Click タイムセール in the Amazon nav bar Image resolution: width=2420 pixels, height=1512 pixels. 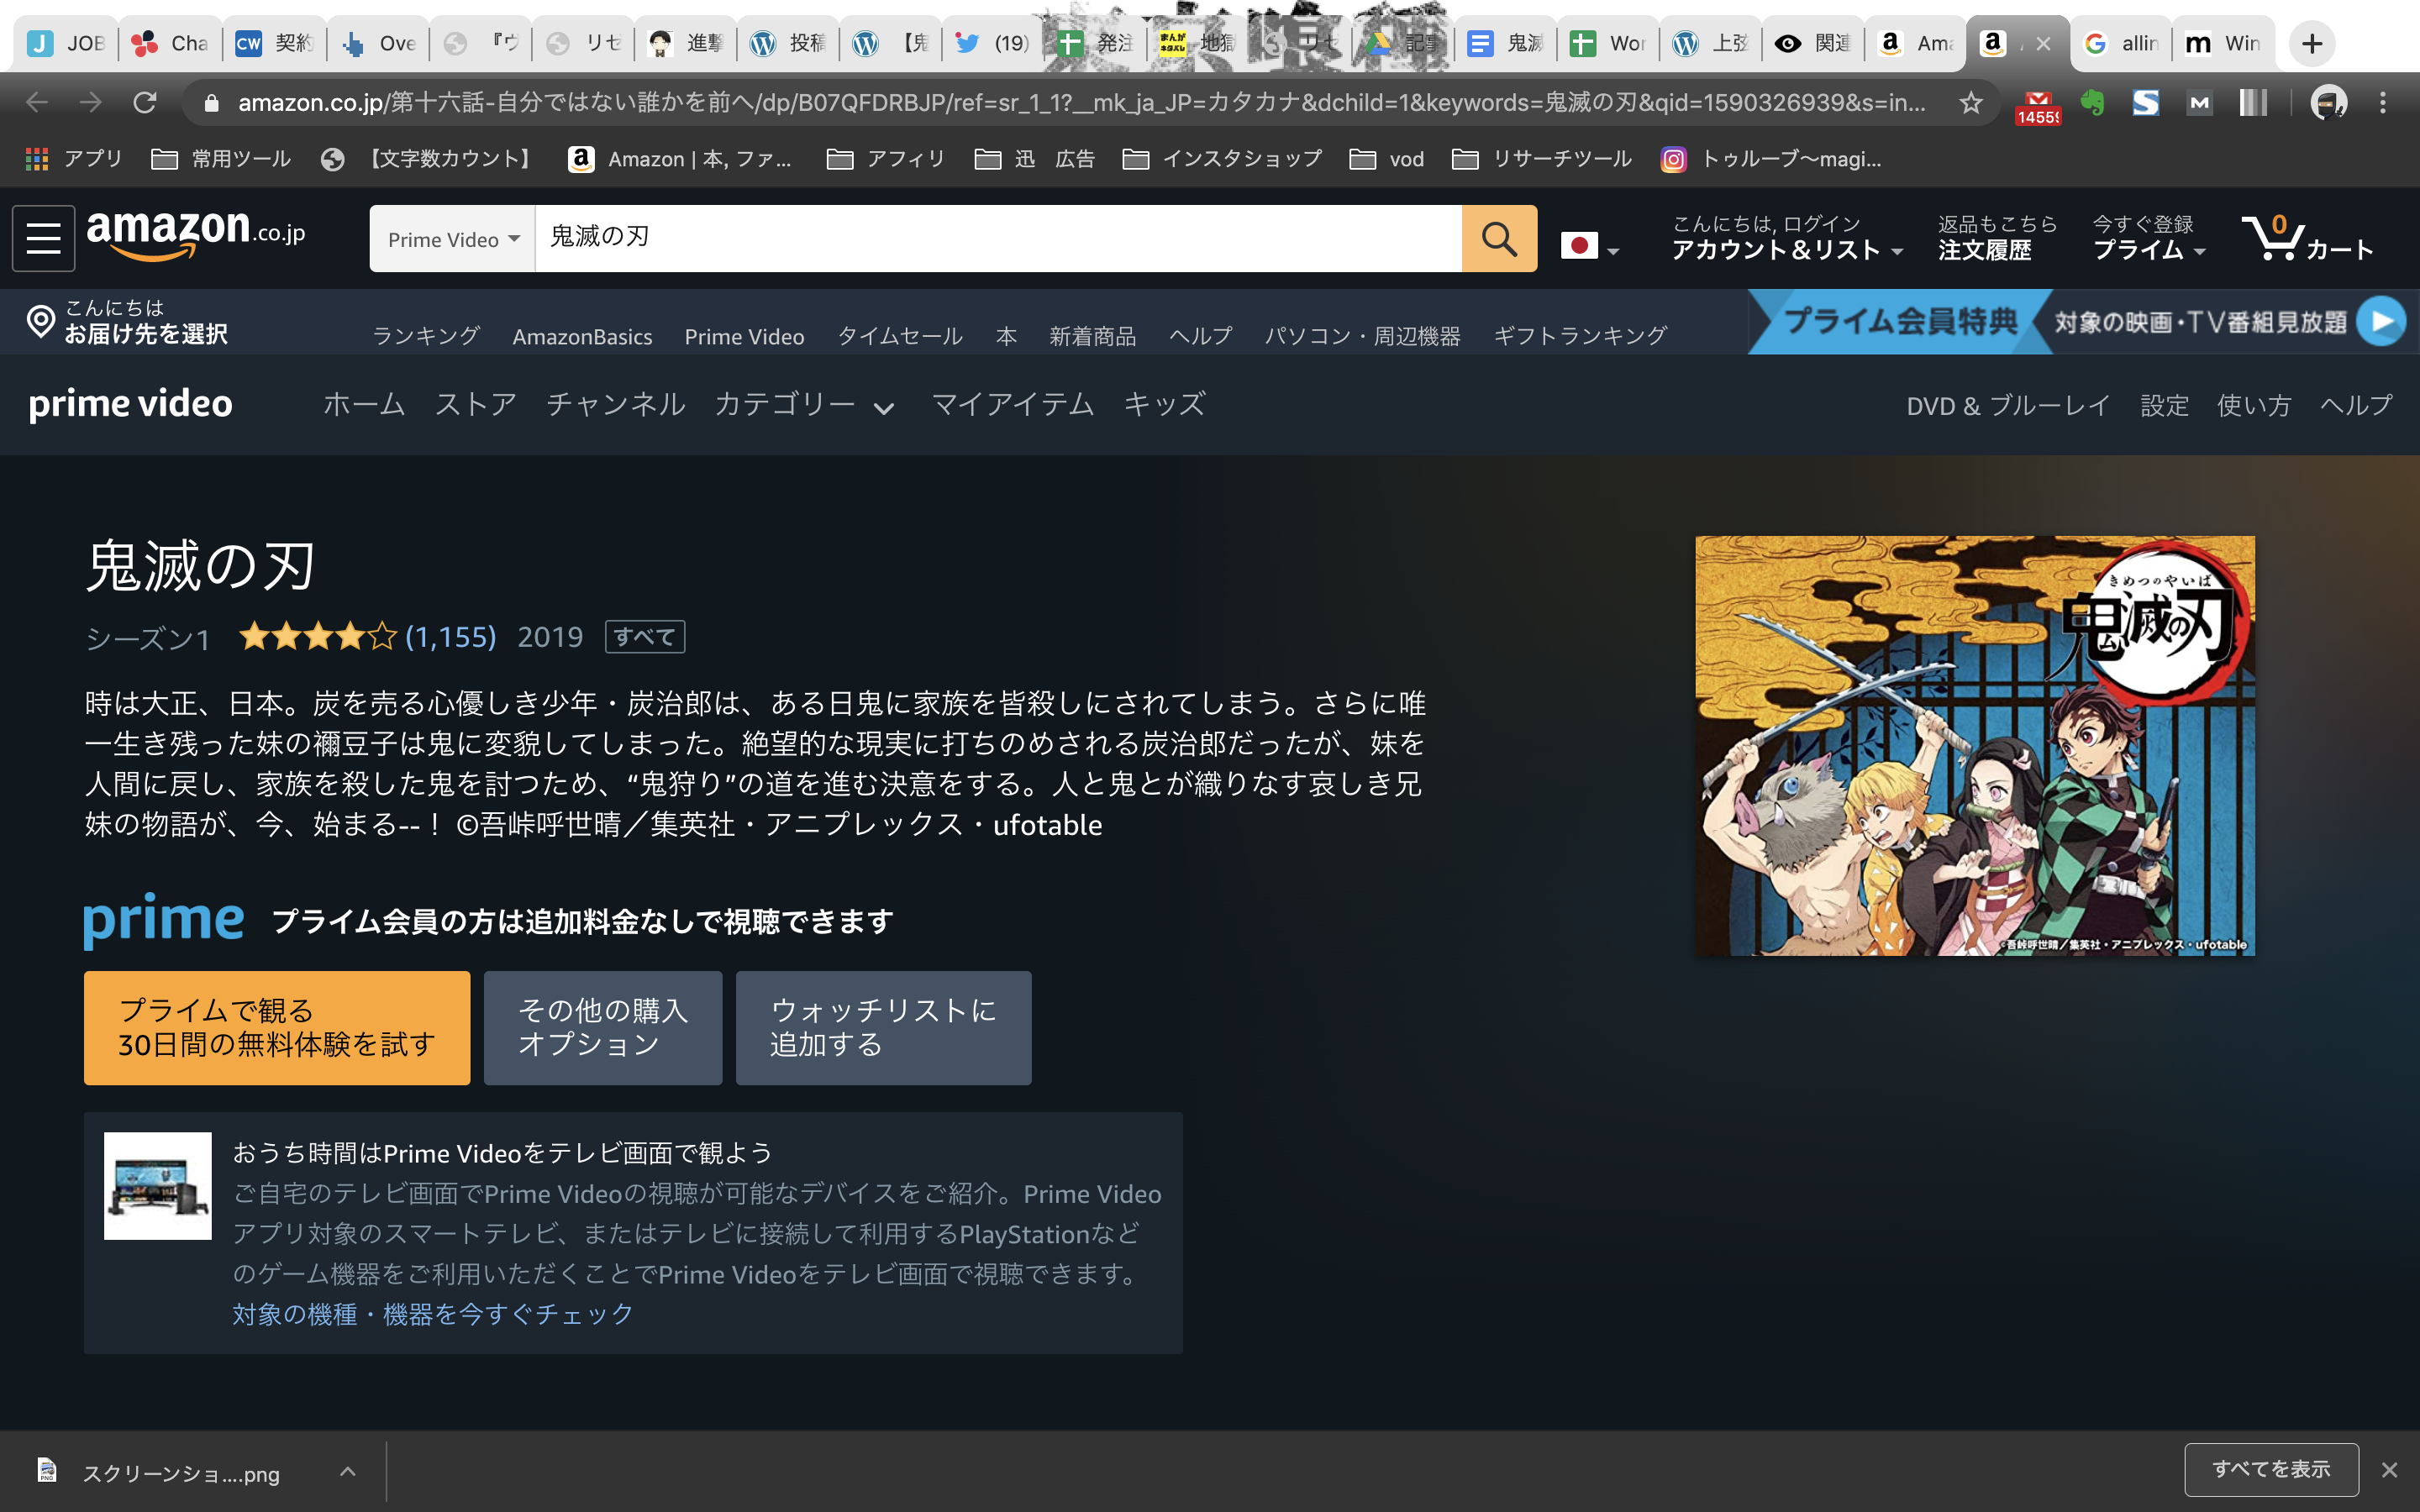(x=900, y=336)
